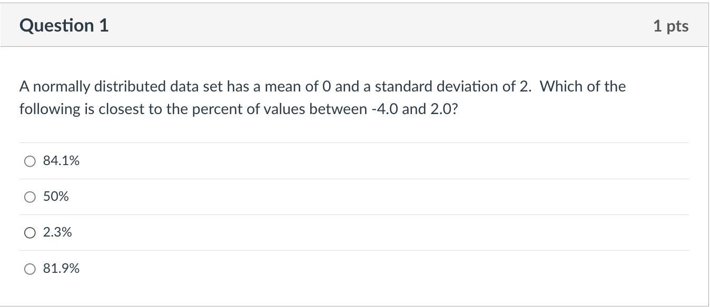Select the 84.1% radio button
Viewport: 710px width, 307px height.
(30, 161)
